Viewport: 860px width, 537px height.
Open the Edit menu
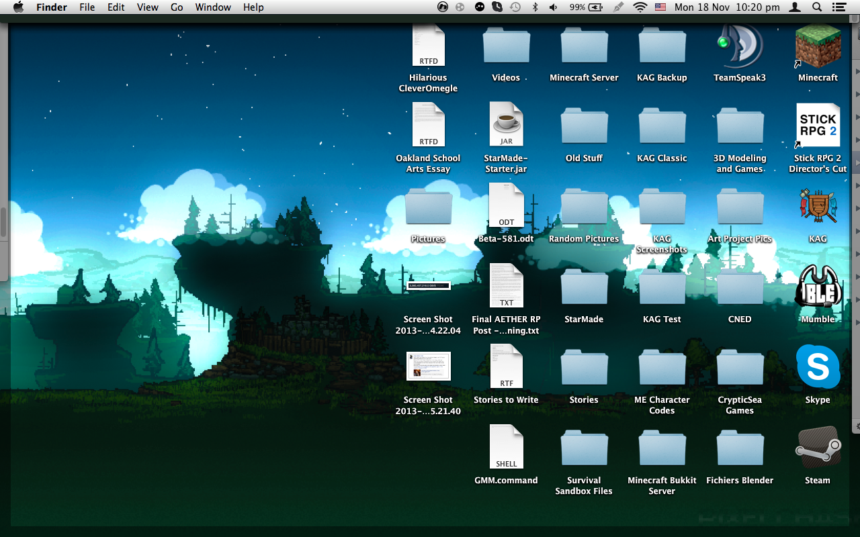tap(116, 7)
